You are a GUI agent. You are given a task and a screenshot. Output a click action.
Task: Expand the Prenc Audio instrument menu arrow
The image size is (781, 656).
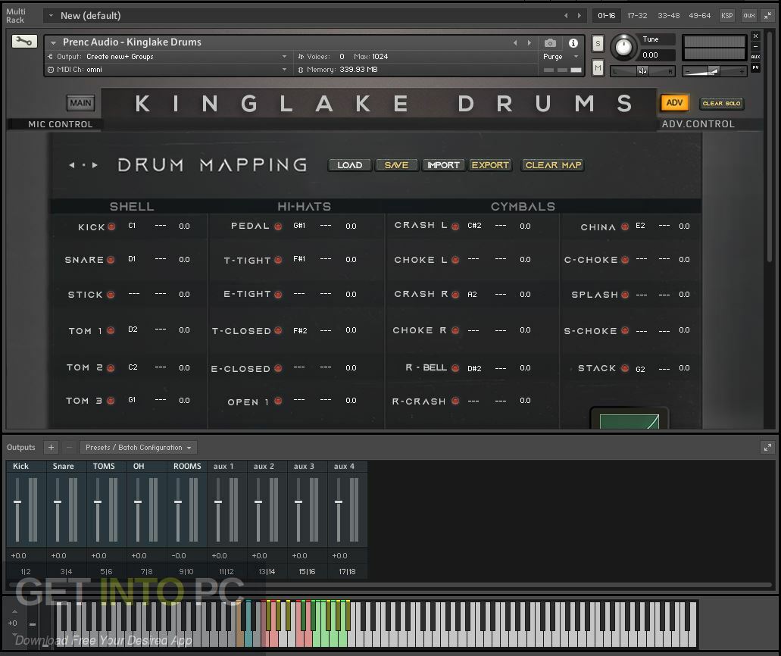click(53, 43)
